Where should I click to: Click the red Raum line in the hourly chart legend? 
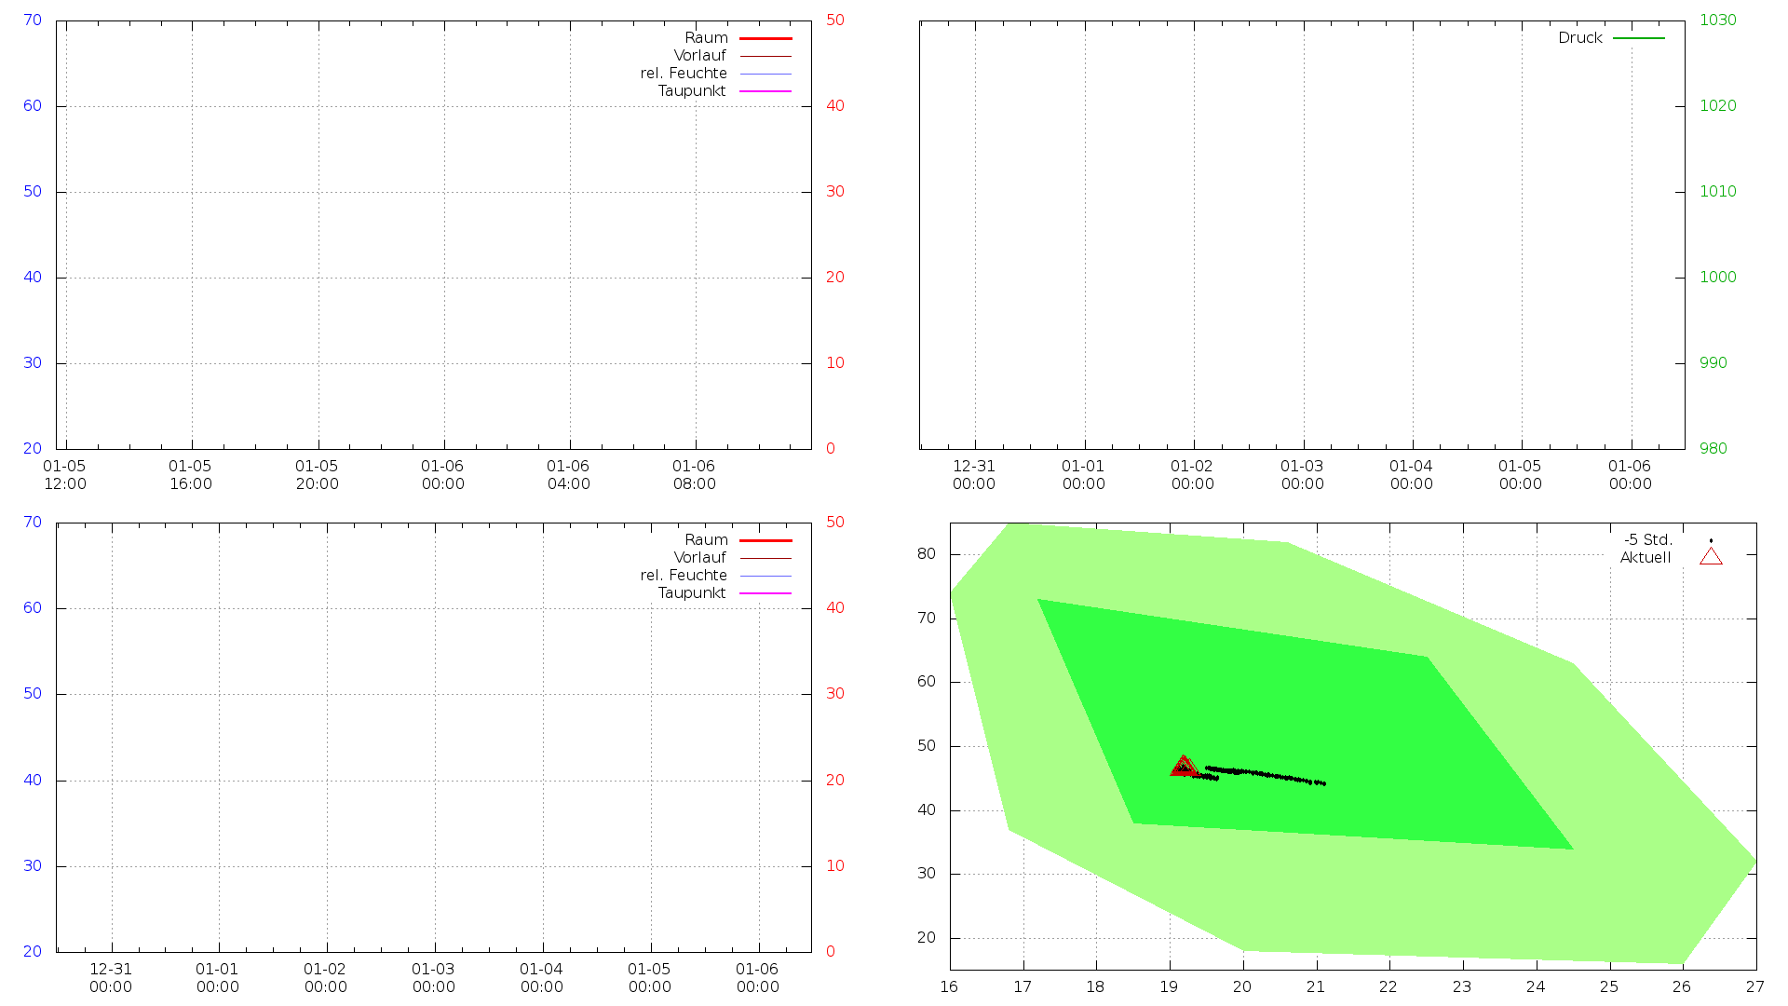tap(765, 38)
